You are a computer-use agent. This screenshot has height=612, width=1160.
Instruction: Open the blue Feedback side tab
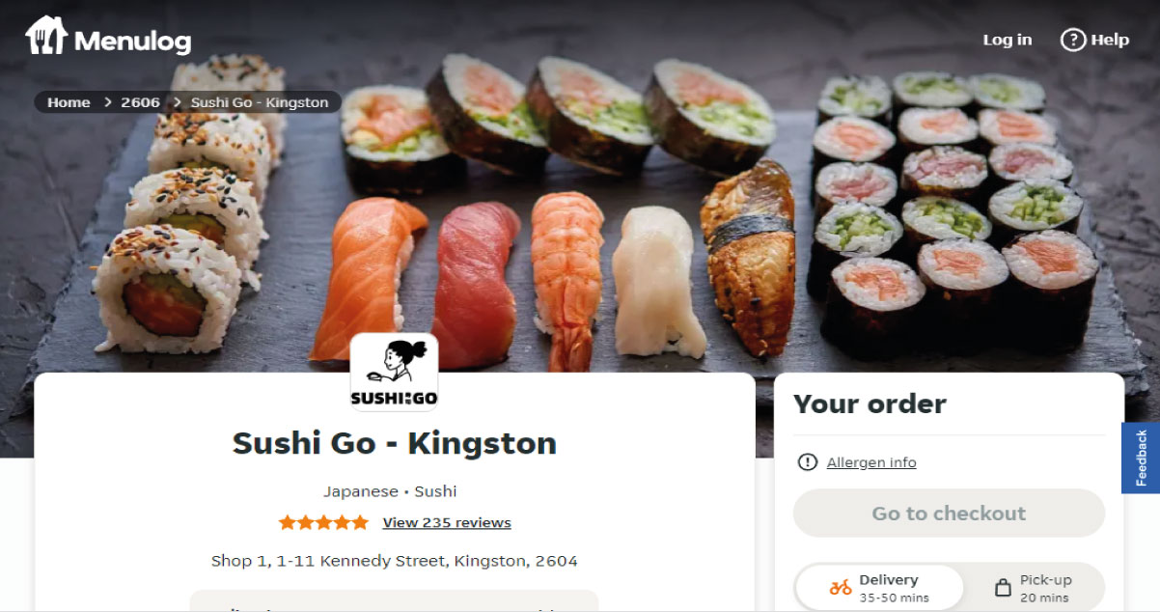[1141, 458]
